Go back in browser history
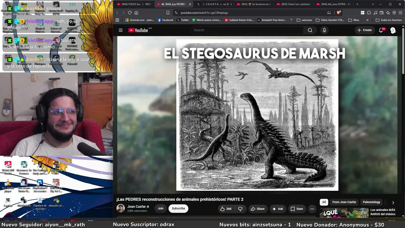This screenshot has height=228, width=405. click(117, 13)
